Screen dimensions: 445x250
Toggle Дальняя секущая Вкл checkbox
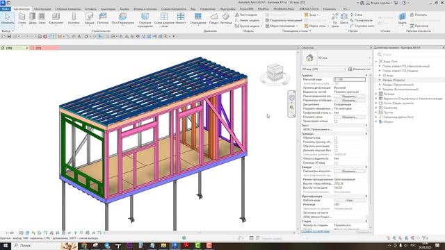coord(336,151)
